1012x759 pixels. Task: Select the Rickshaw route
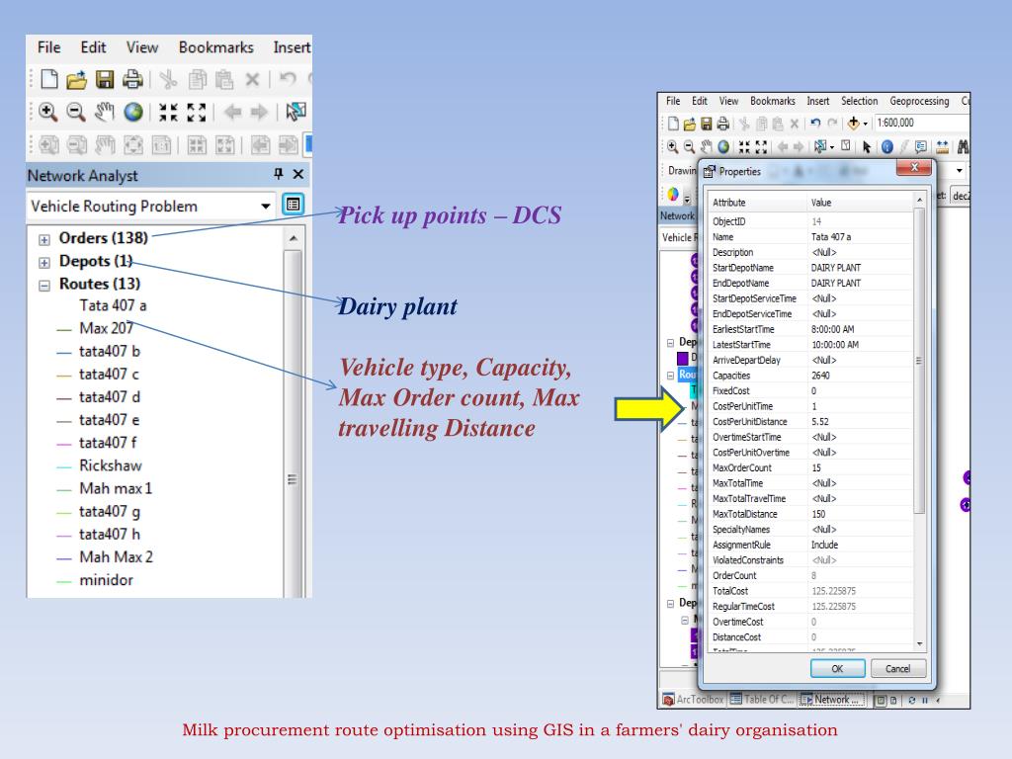point(111,465)
